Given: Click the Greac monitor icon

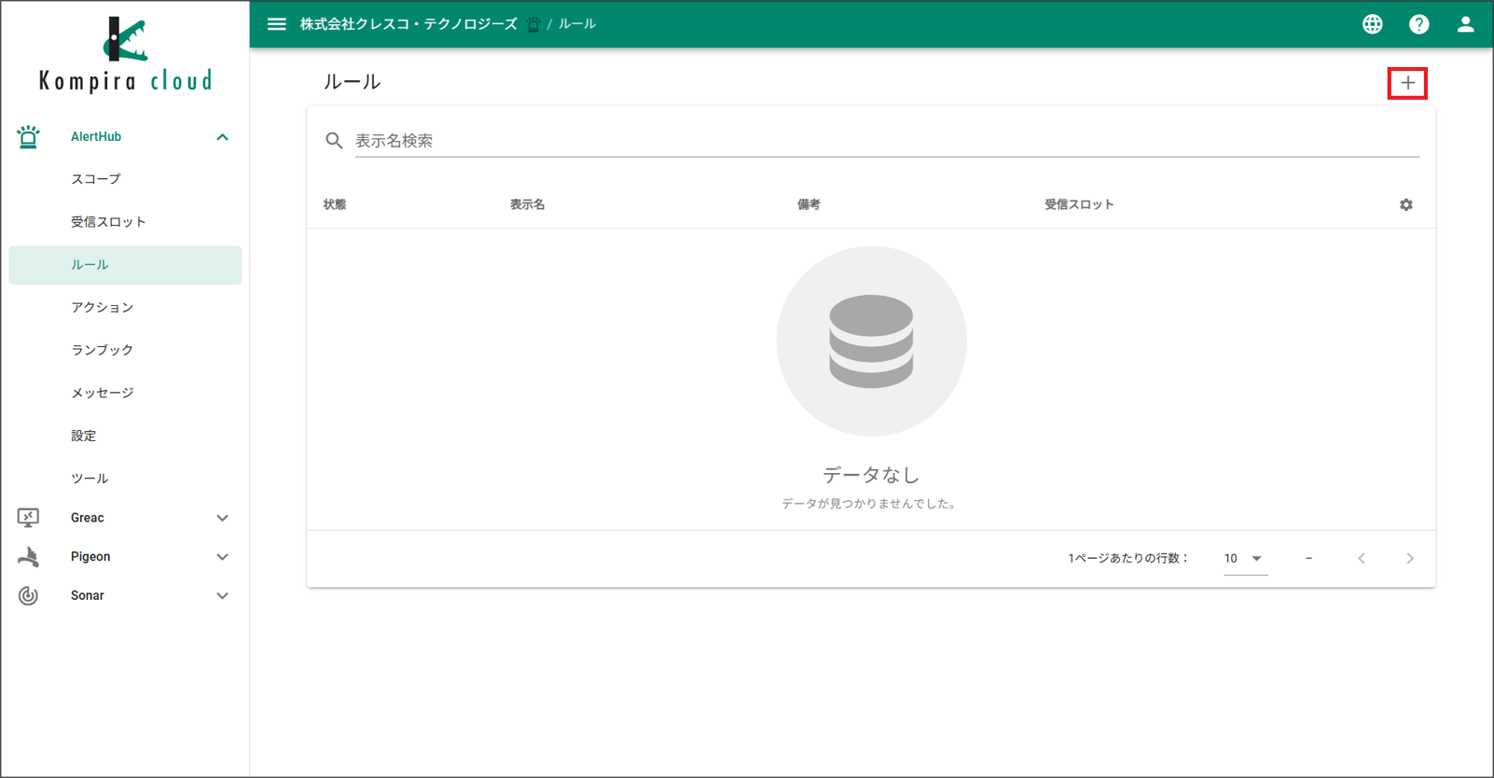Looking at the screenshot, I should (x=28, y=518).
